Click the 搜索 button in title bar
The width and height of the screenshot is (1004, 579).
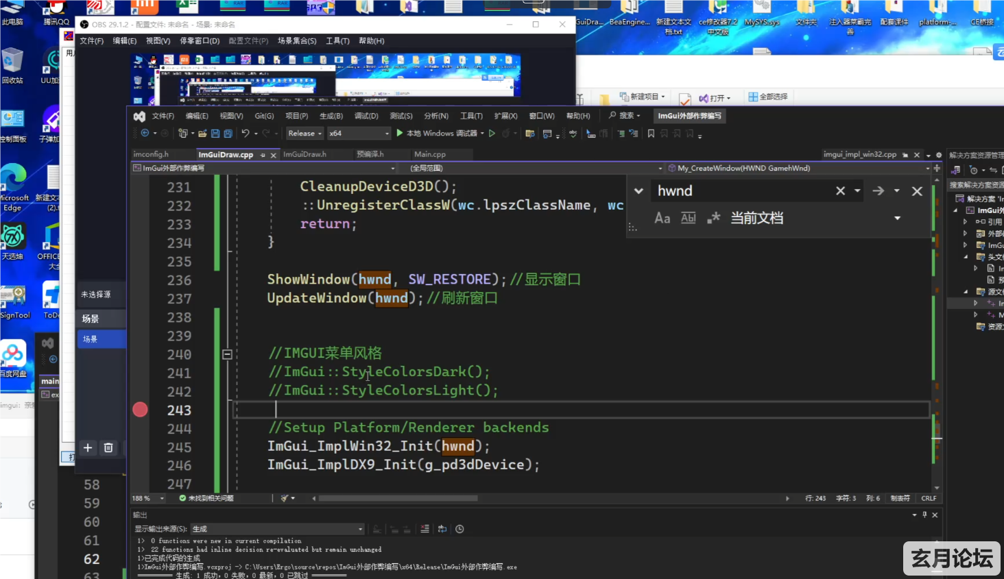(x=624, y=116)
